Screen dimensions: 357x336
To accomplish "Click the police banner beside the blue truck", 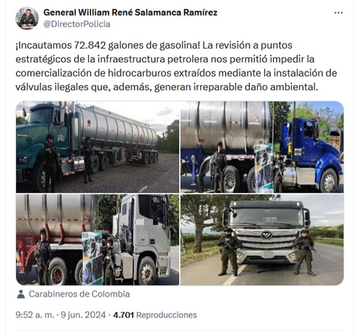I will (263, 168).
